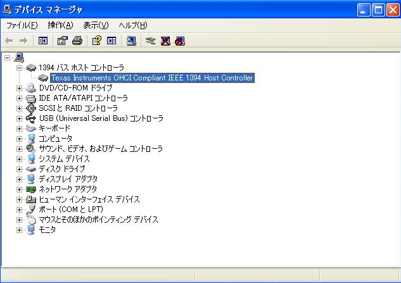401x283 pixels.
Task: Open the 操作(A) menu
Action: [60, 25]
